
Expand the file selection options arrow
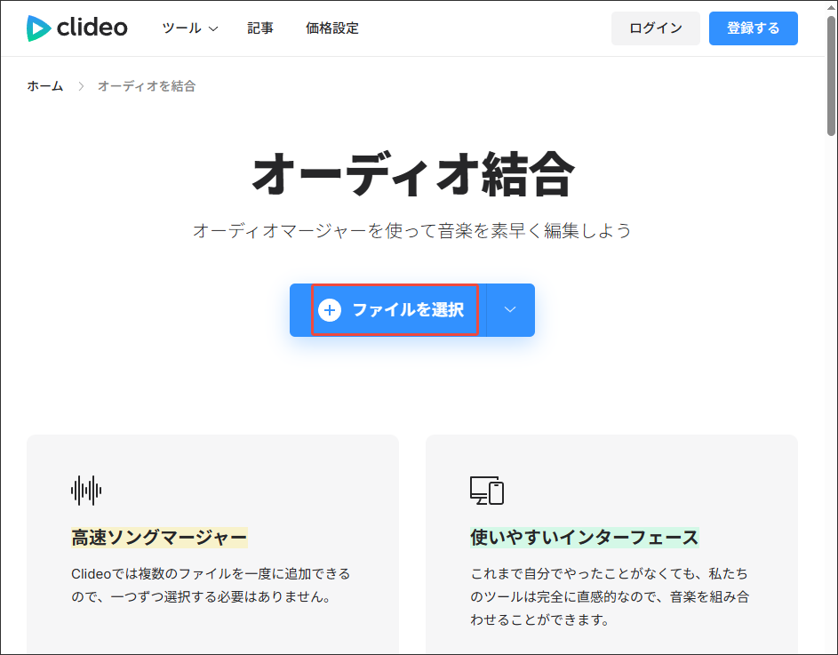pyautogui.click(x=509, y=309)
